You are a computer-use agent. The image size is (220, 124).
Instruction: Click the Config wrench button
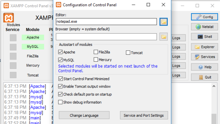(x=205, y=17)
